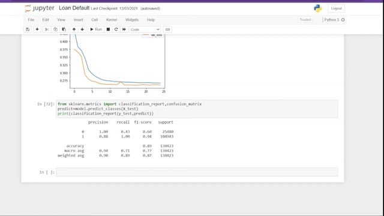Image resolution: width=384 pixels, height=216 pixels.
Task: Open the File menu
Action: pos(31,20)
